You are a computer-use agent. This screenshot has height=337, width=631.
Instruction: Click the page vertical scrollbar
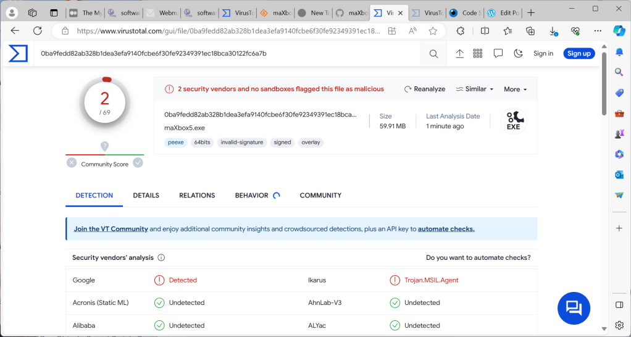point(603,185)
